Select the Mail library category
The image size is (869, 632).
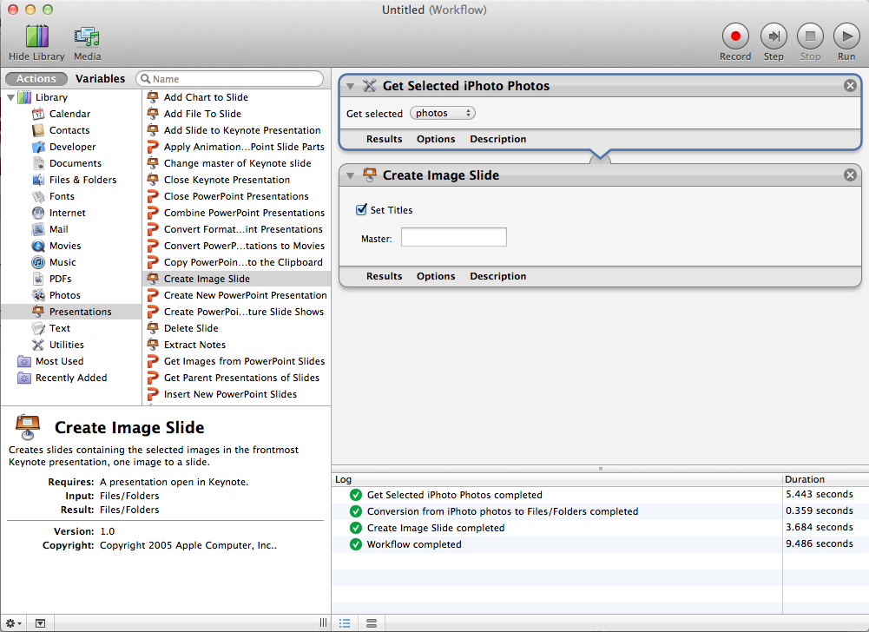(x=59, y=229)
